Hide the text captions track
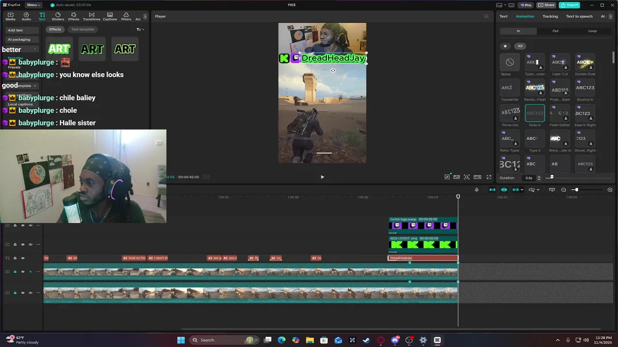Viewport: 618px width, 347px height. [22, 258]
